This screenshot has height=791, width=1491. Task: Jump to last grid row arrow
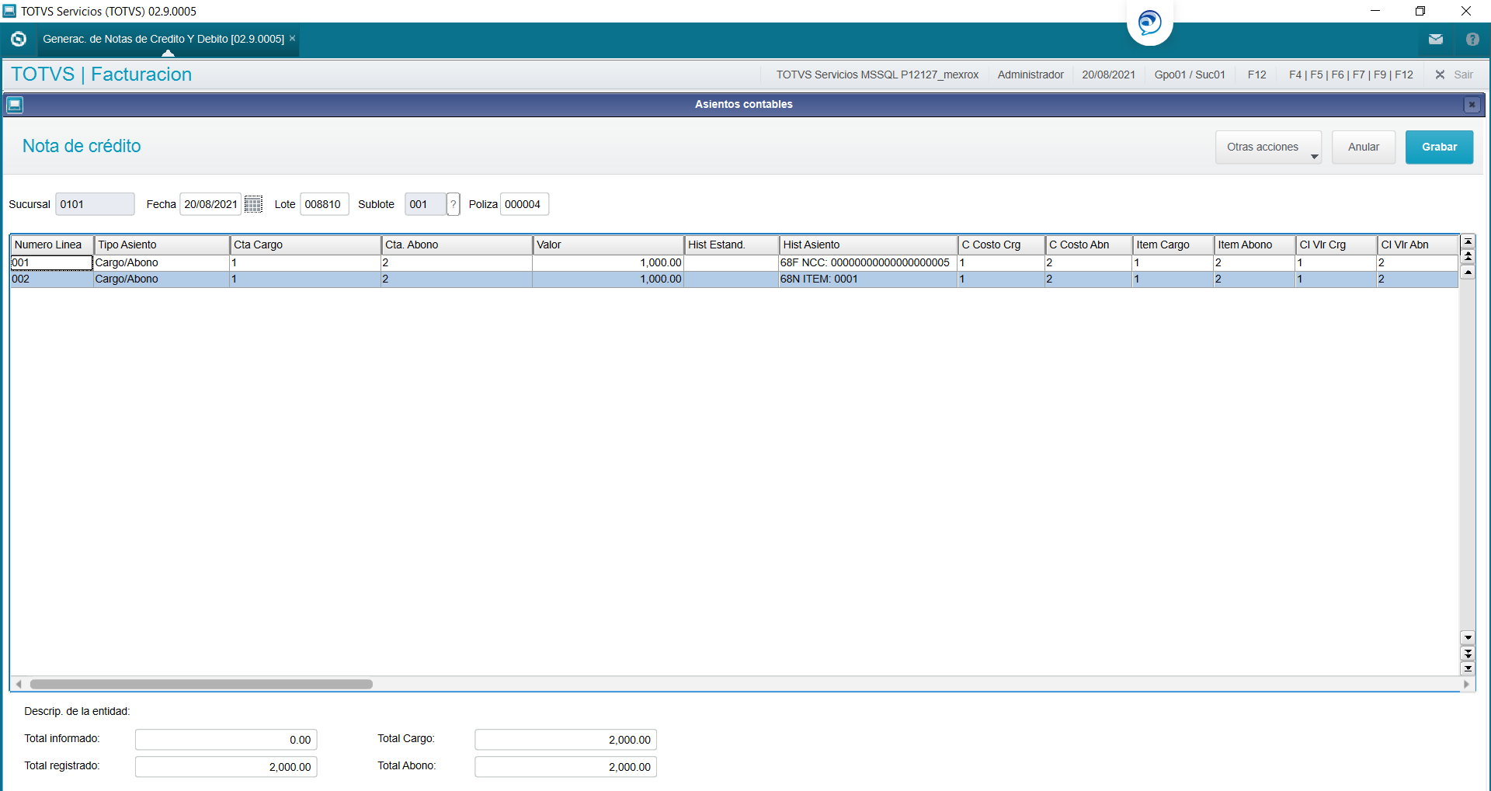[1468, 668]
